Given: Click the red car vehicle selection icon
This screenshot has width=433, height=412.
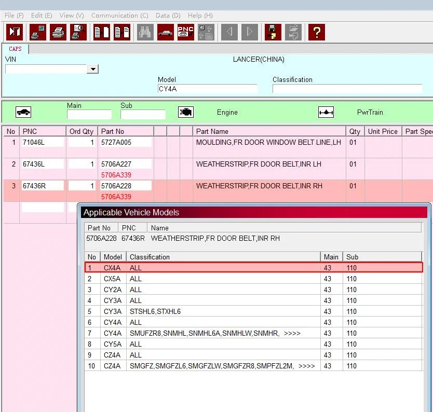Looking at the screenshot, I should [x=166, y=32].
